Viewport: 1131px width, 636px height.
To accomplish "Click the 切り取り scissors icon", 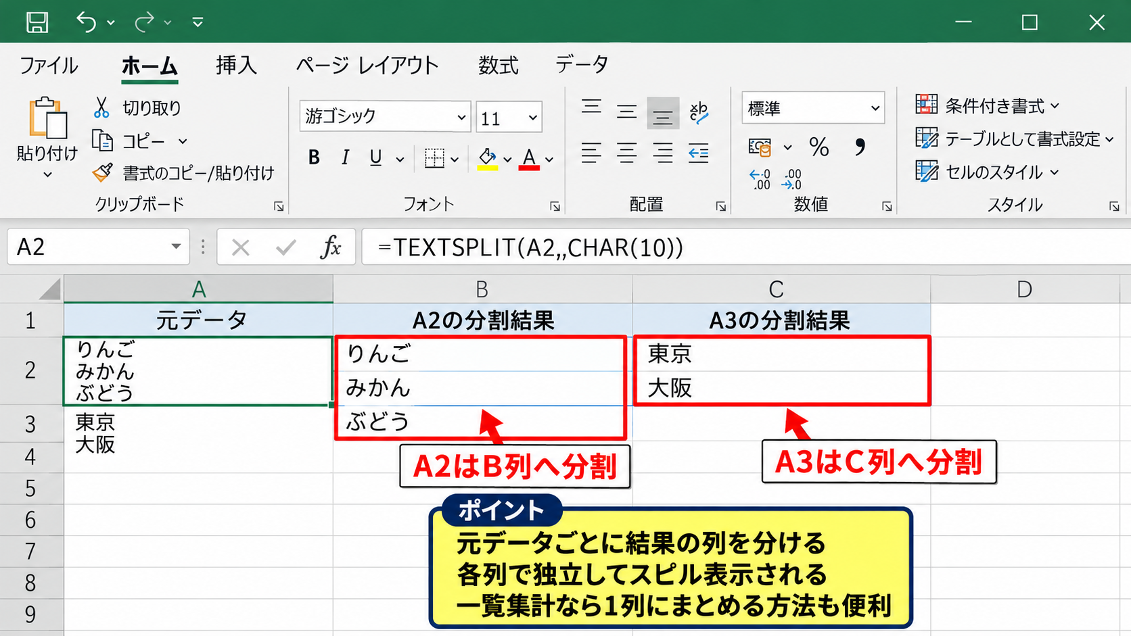I will point(101,107).
